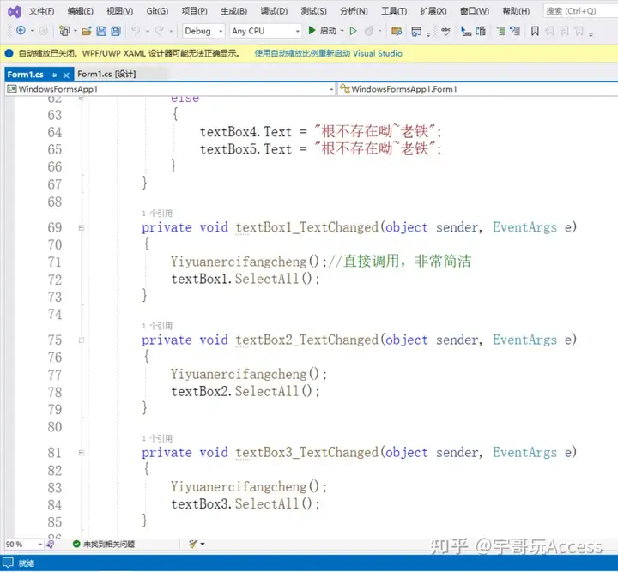Open the Any CPU platform dropdown
Viewport: 618px width, 572px height.
click(x=265, y=31)
